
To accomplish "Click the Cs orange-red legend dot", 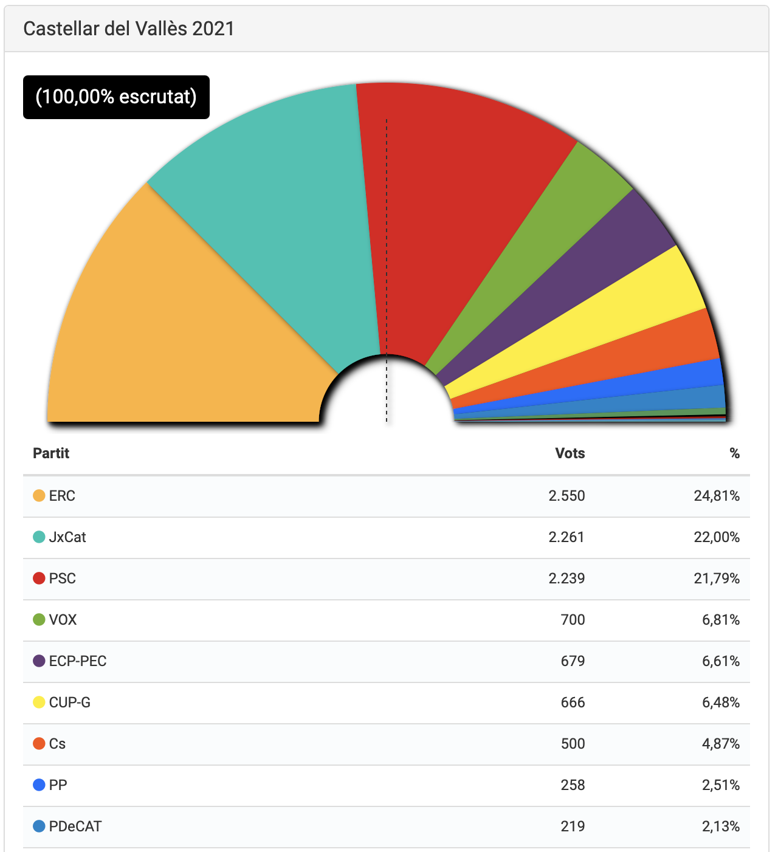I will 39,744.
